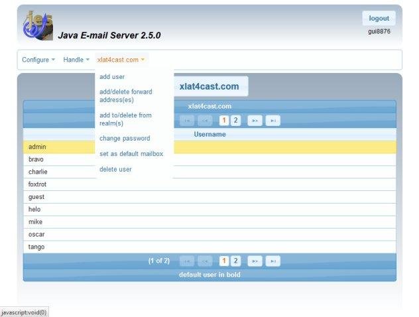The height and width of the screenshot is (317, 419).
Task: Select page 1 in bottom paginator
Action: click(x=224, y=261)
